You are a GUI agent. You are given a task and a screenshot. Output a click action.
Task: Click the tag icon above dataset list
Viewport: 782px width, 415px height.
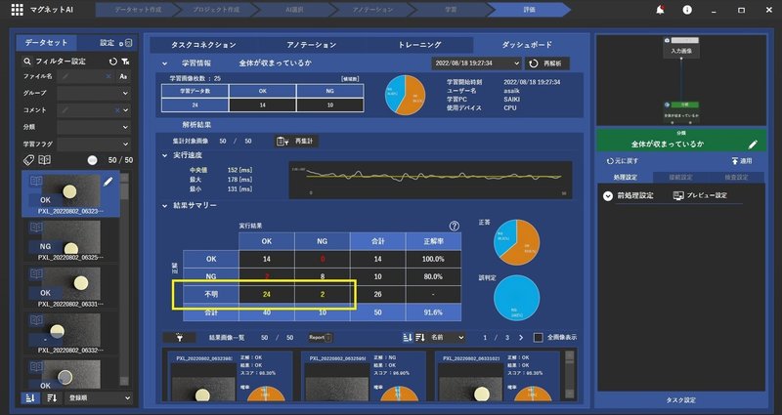[29, 160]
